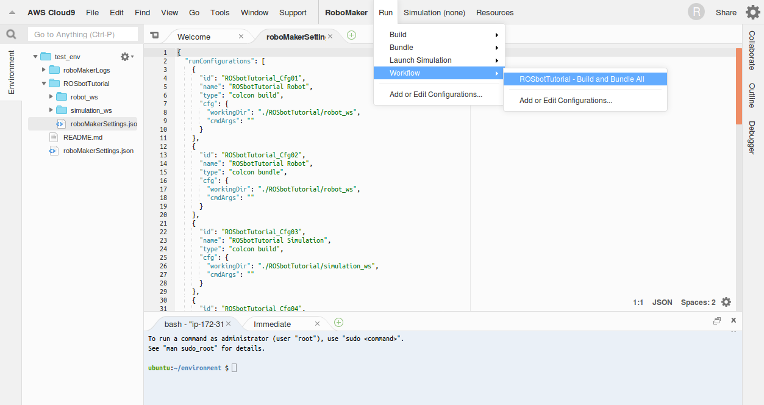Open the user avatar R icon
The height and width of the screenshot is (405, 764).
(x=696, y=12)
